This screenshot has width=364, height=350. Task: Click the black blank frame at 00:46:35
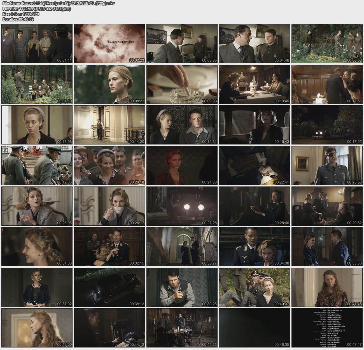tap(254, 328)
